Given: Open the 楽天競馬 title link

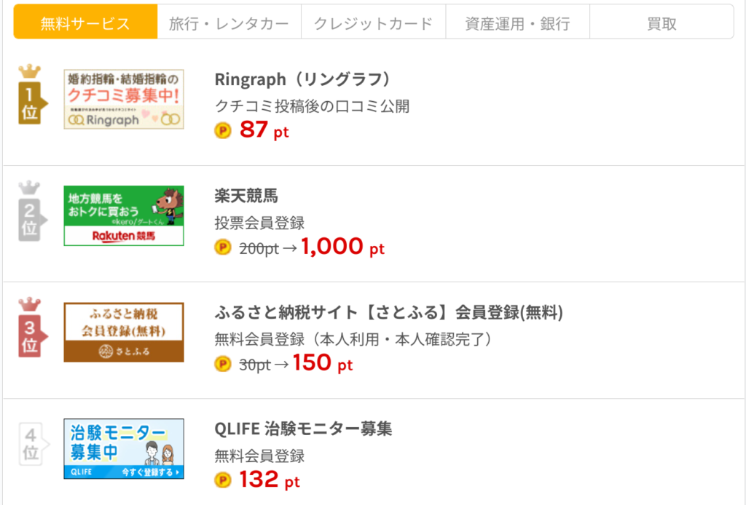Looking at the screenshot, I should coord(246,196).
